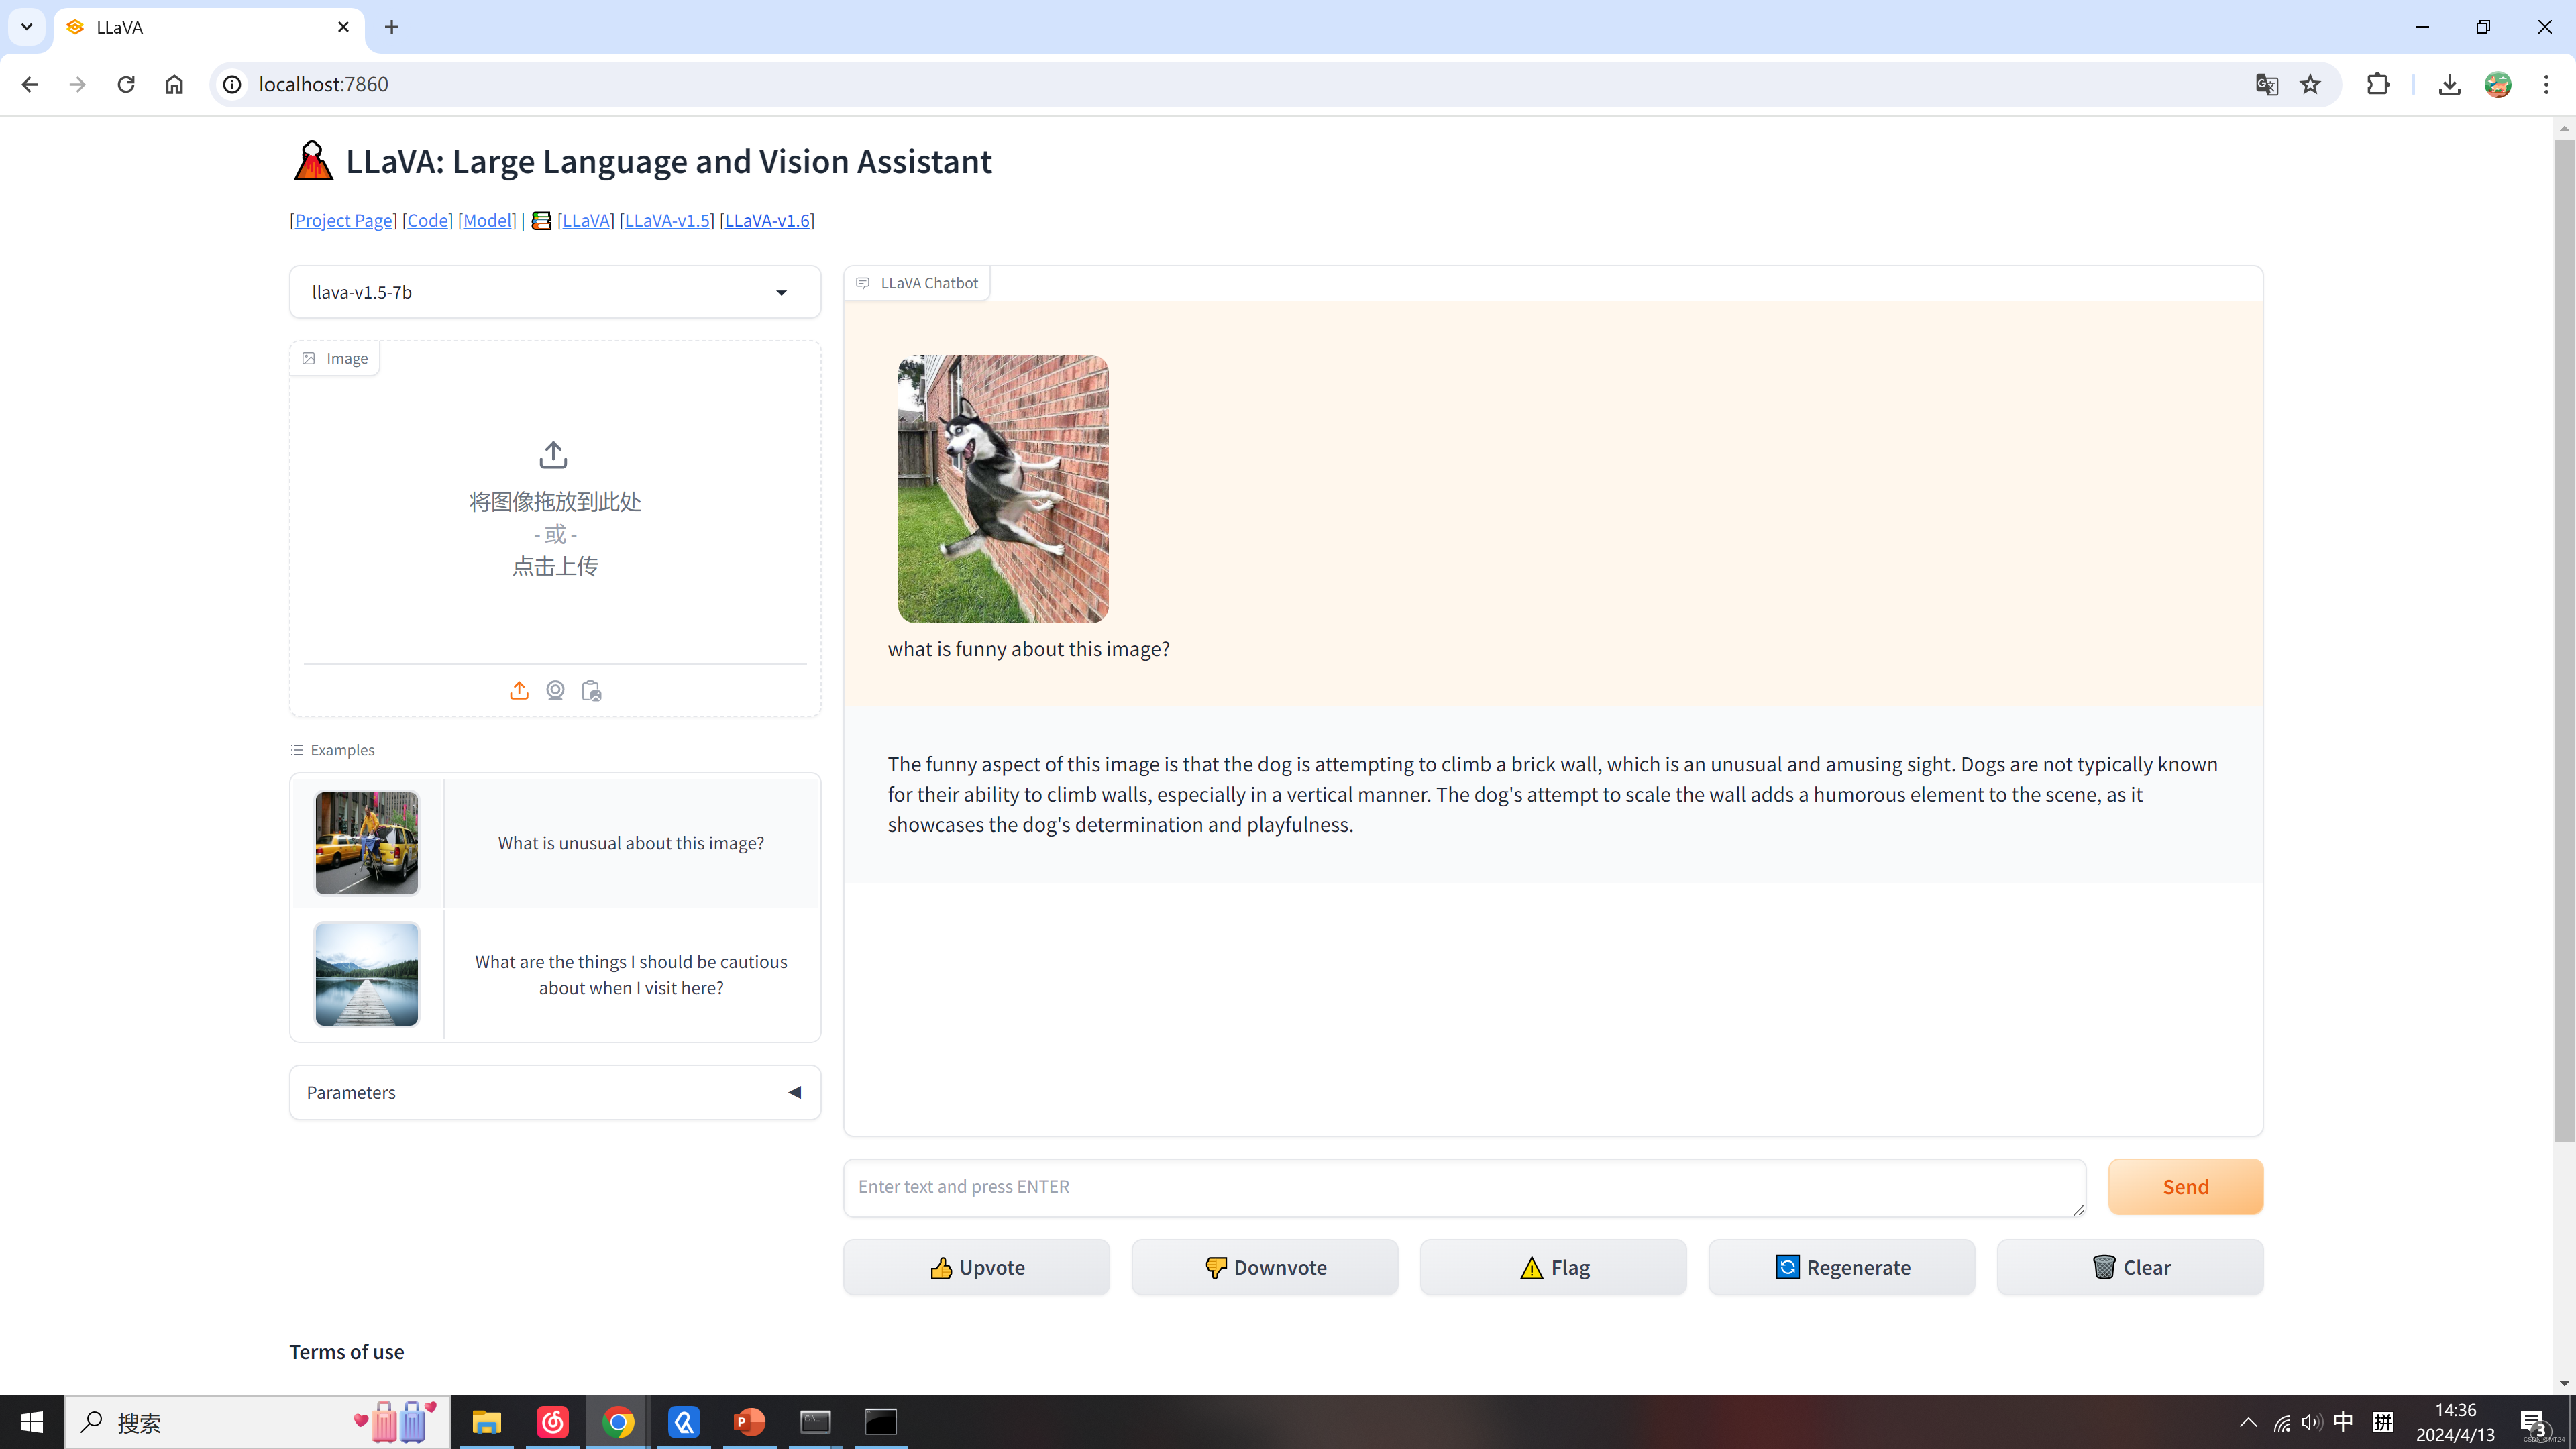Open the LLaVA-v1.5 link
Image resolution: width=2576 pixels, height=1449 pixels.
point(667,220)
